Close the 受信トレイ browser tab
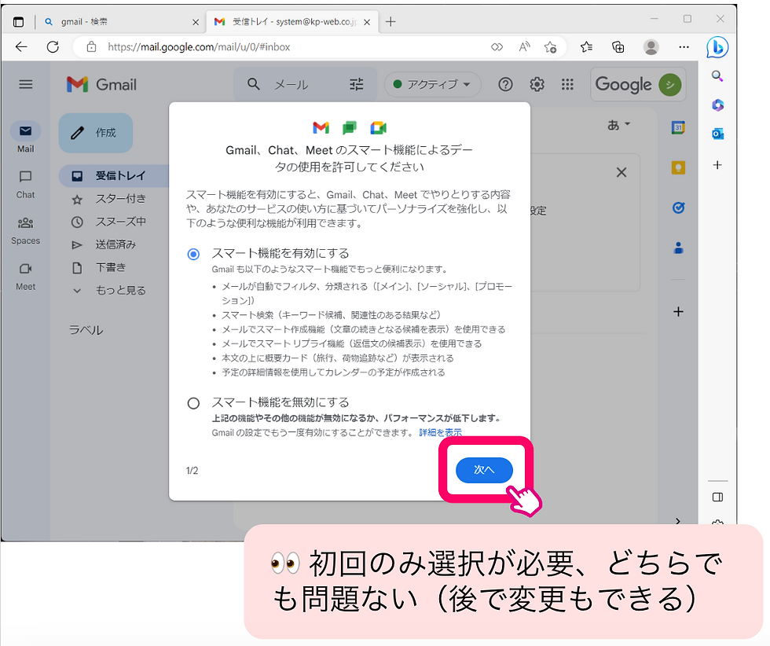 tap(367, 22)
